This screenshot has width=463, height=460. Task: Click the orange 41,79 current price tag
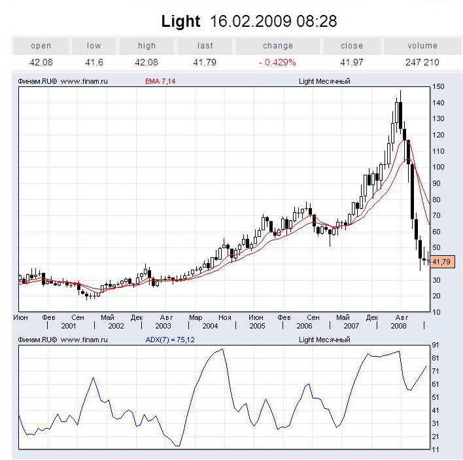pos(442,262)
